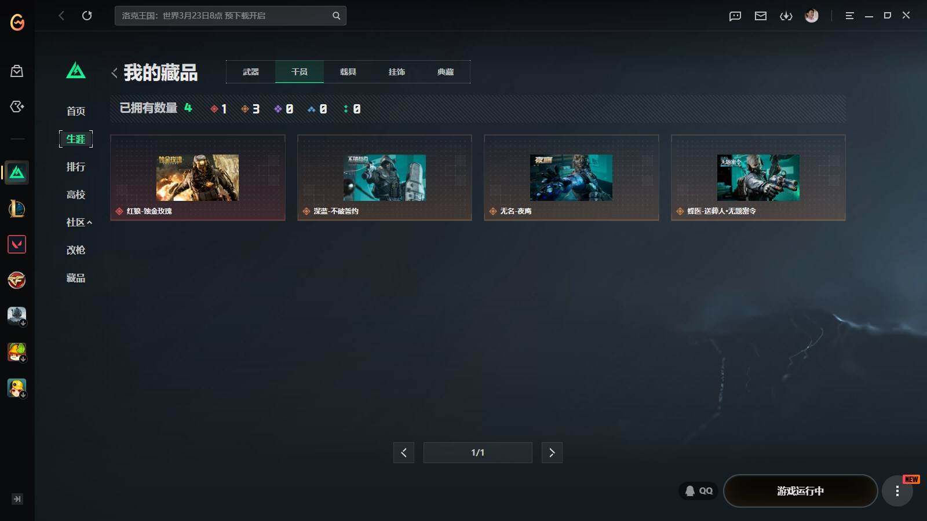Image resolution: width=927 pixels, height=521 pixels.
Task: Collapse the 社区 menu section
Action: tap(79, 222)
